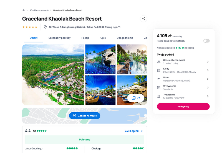Switch to the Pokoje tab

tap(85, 38)
